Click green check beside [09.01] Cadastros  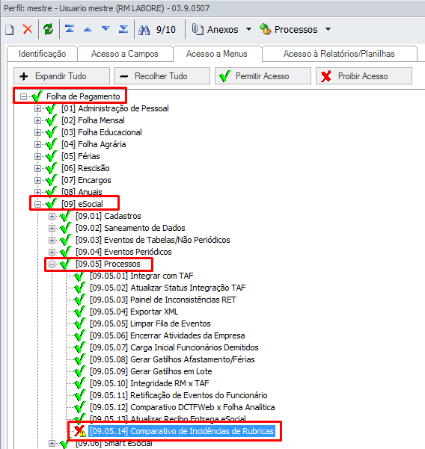coord(65,216)
